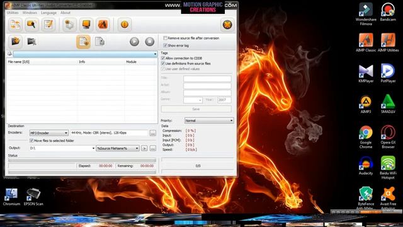Click the round orange X exit icon

227,25
